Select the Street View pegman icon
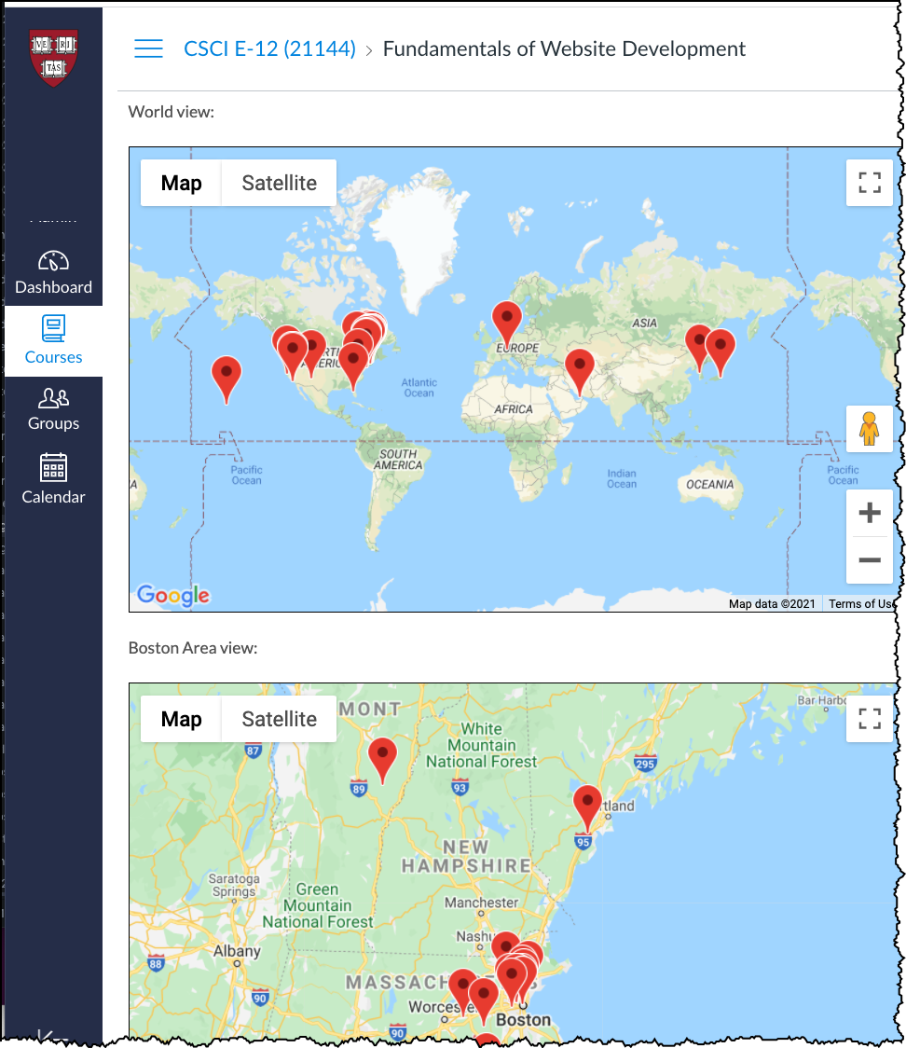 (x=869, y=429)
